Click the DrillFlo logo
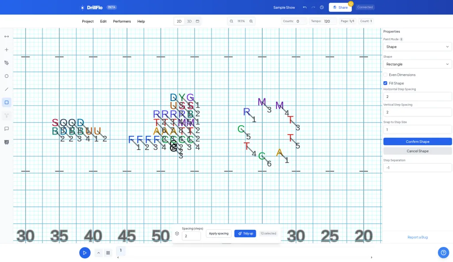Screen dimensions: 453x262 coord(92,7)
